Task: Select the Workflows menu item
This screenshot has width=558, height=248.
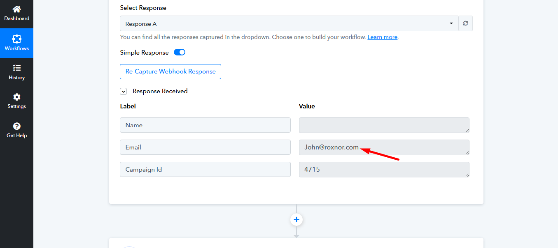Action: click(x=16, y=43)
